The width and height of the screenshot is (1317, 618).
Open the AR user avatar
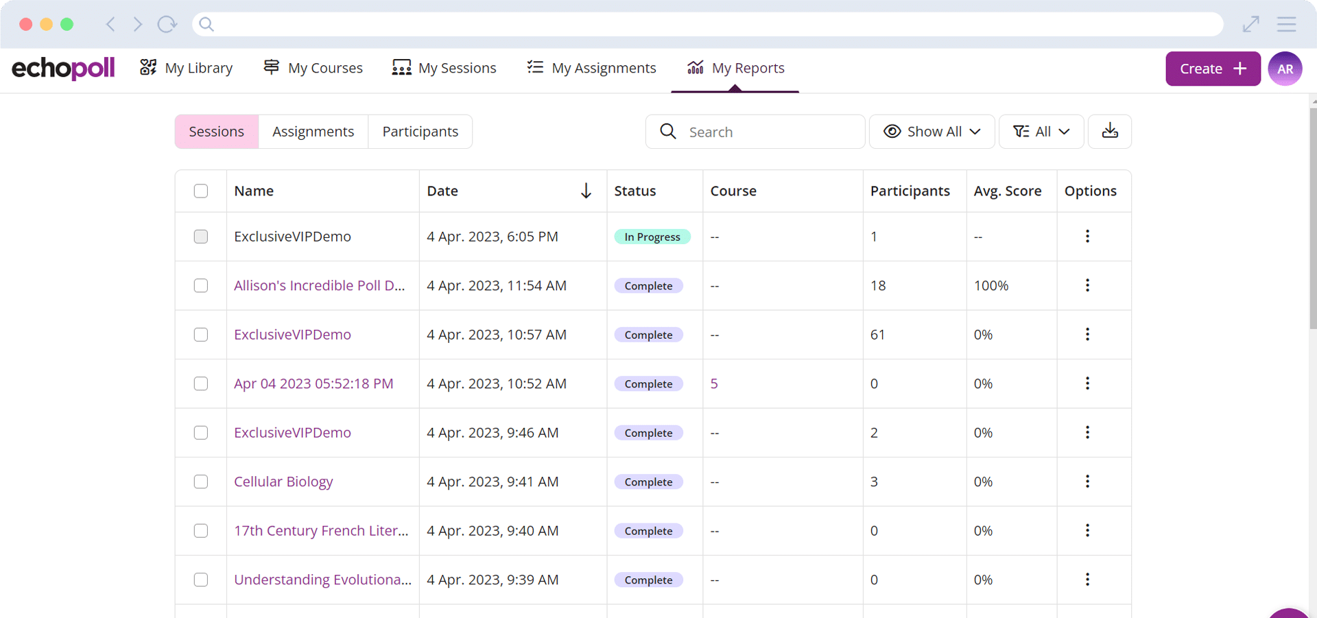pos(1285,69)
